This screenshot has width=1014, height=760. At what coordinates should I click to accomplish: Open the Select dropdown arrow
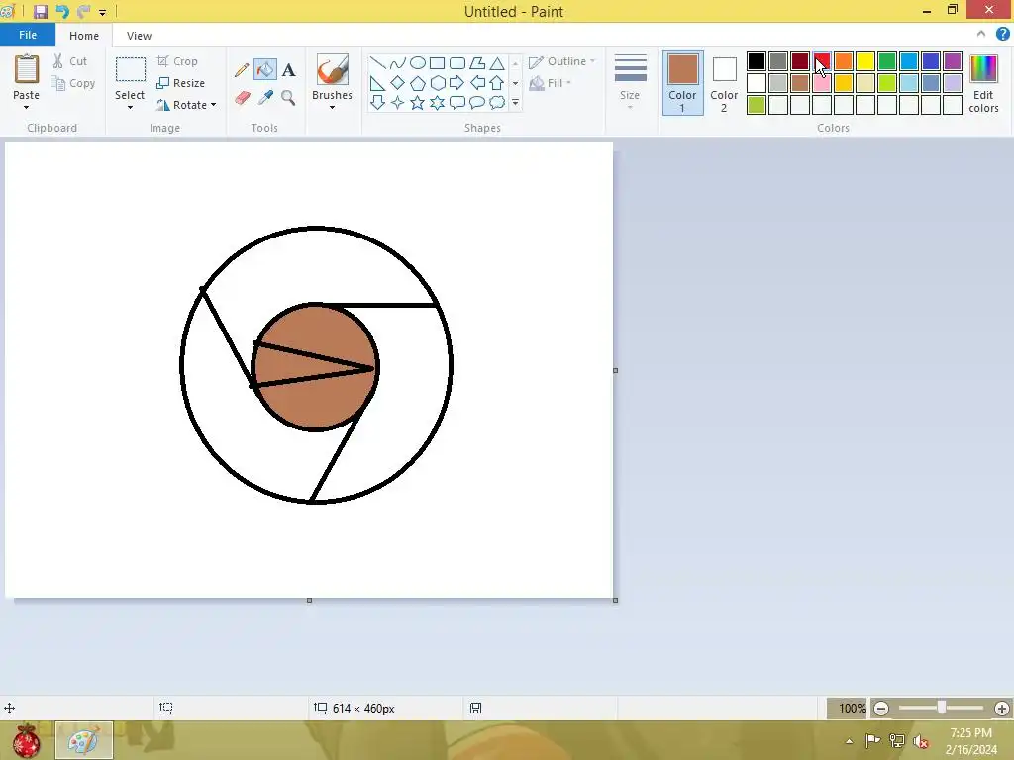(130, 107)
